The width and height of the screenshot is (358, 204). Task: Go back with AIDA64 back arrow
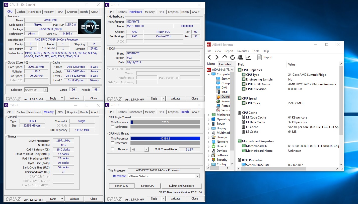click(209, 57)
